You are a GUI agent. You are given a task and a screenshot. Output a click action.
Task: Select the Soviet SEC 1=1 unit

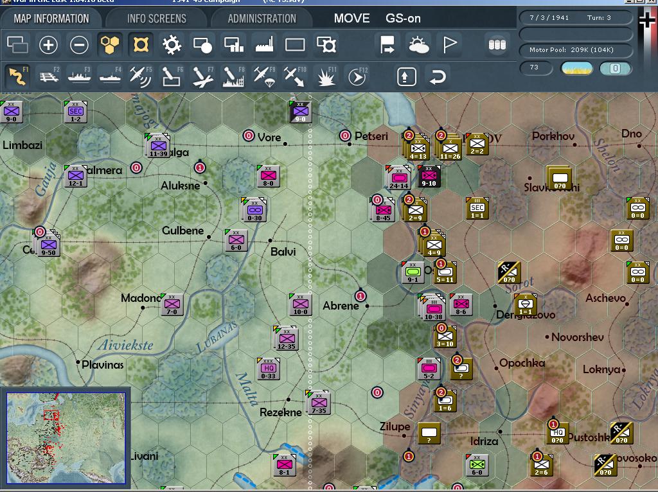point(477,208)
